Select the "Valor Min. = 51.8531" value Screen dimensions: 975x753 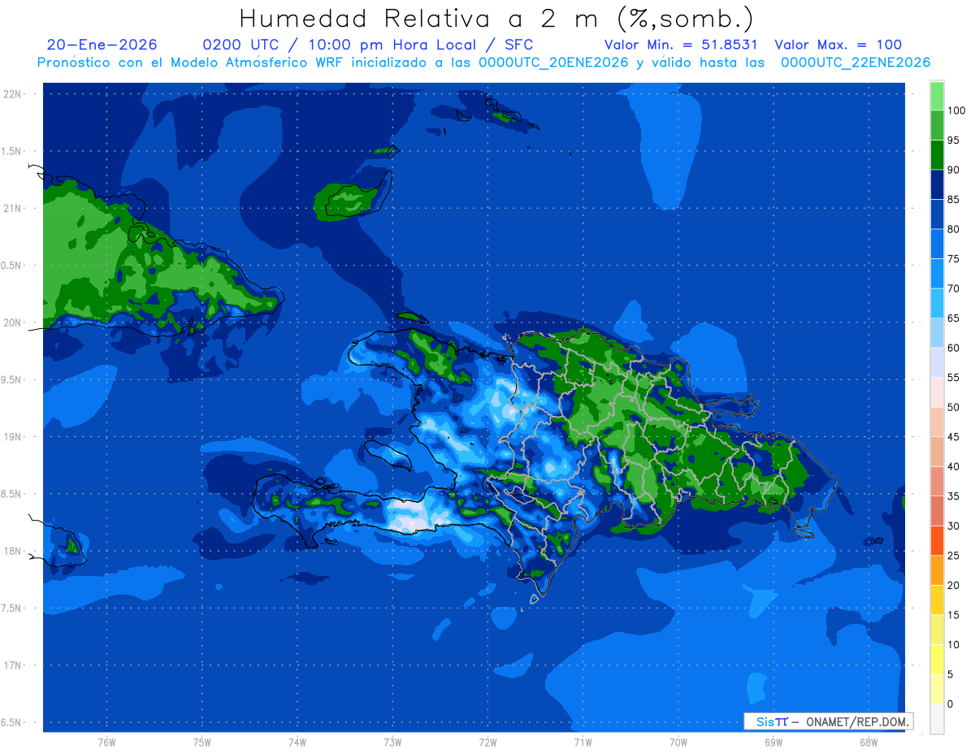pos(681,45)
